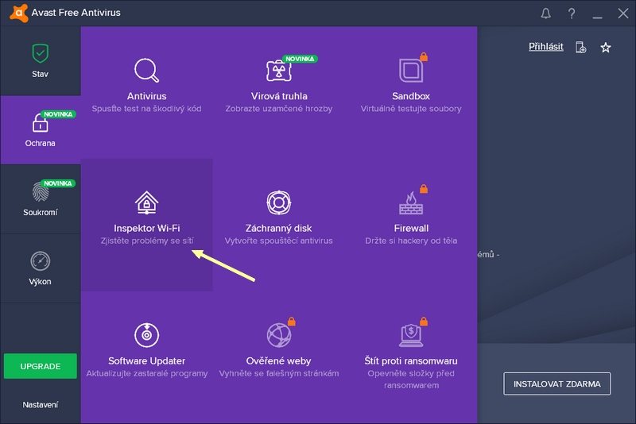Image resolution: width=636 pixels, height=424 pixels.
Task: Open the Sandbox icon
Action: coord(411,71)
